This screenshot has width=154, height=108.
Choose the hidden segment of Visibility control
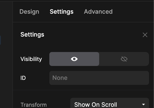pyautogui.click(x=124, y=59)
